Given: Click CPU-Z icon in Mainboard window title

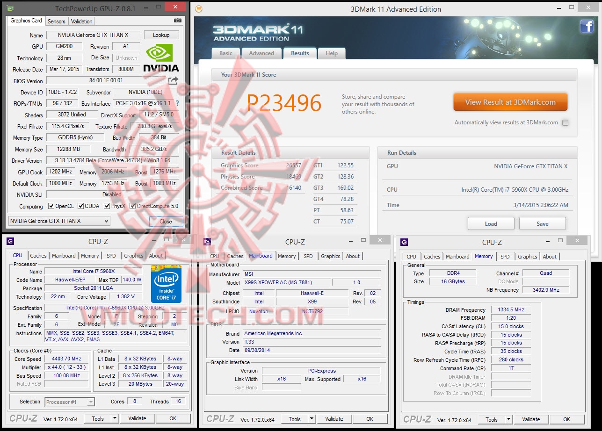Looking at the screenshot, I should [207, 242].
